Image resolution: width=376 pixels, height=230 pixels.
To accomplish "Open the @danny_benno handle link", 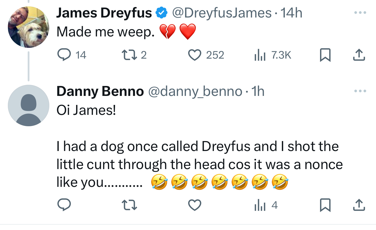I will [x=195, y=92].
